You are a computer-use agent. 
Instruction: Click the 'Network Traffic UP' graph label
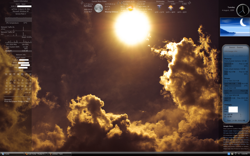8,32
